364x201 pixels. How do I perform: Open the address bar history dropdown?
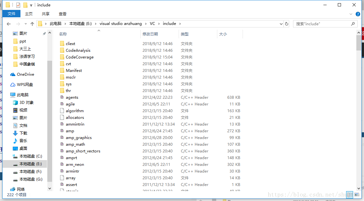tap(281, 24)
